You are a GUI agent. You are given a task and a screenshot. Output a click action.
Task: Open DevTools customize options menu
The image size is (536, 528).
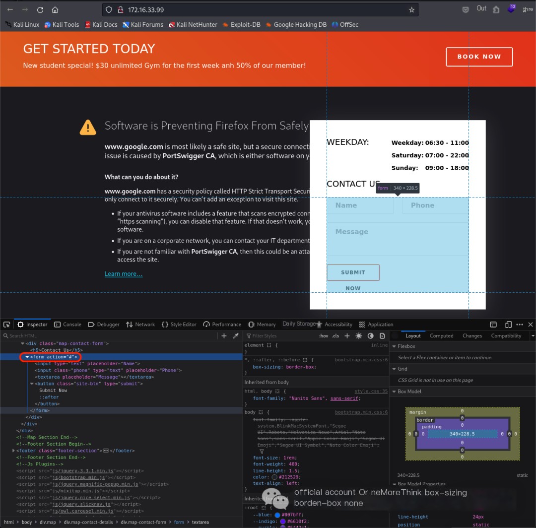pyautogui.click(x=520, y=325)
